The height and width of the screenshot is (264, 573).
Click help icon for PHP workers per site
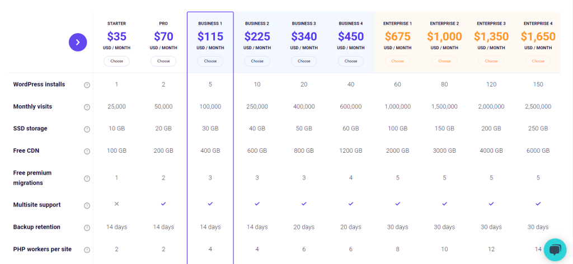coord(87,250)
